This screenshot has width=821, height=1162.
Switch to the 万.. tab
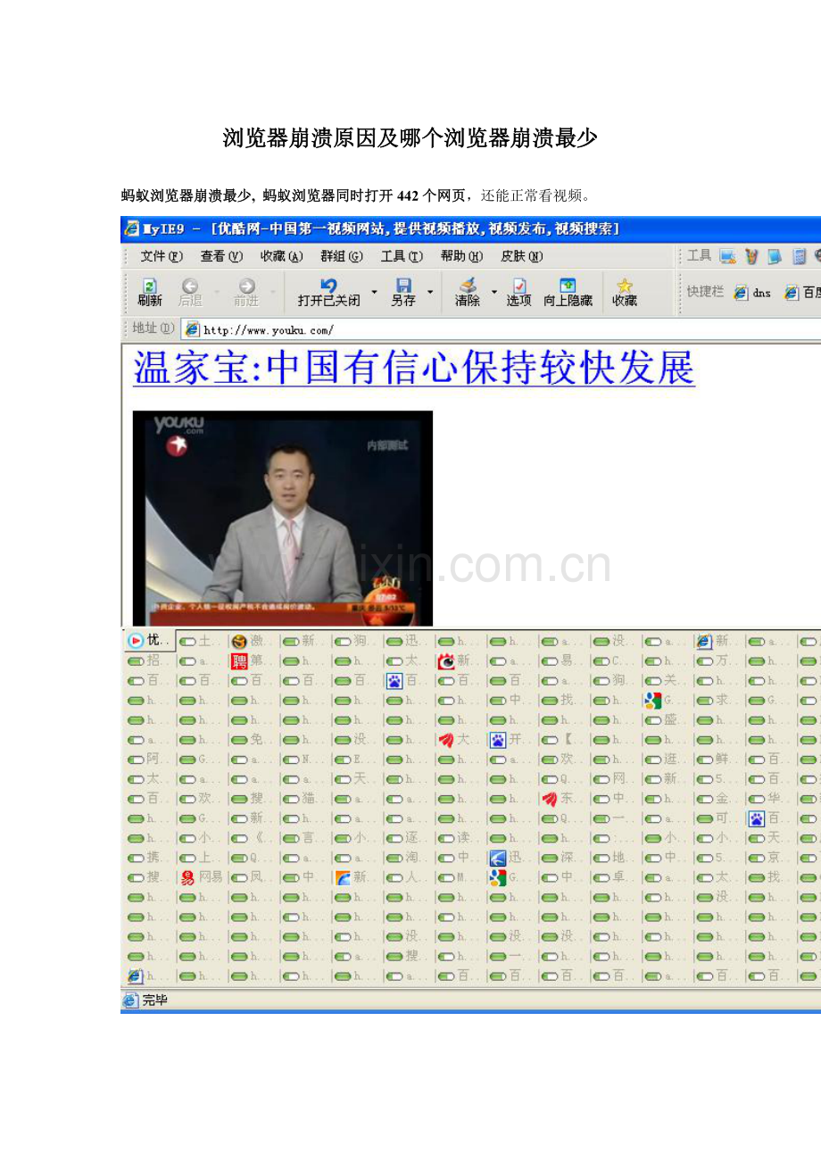[x=718, y=661]
